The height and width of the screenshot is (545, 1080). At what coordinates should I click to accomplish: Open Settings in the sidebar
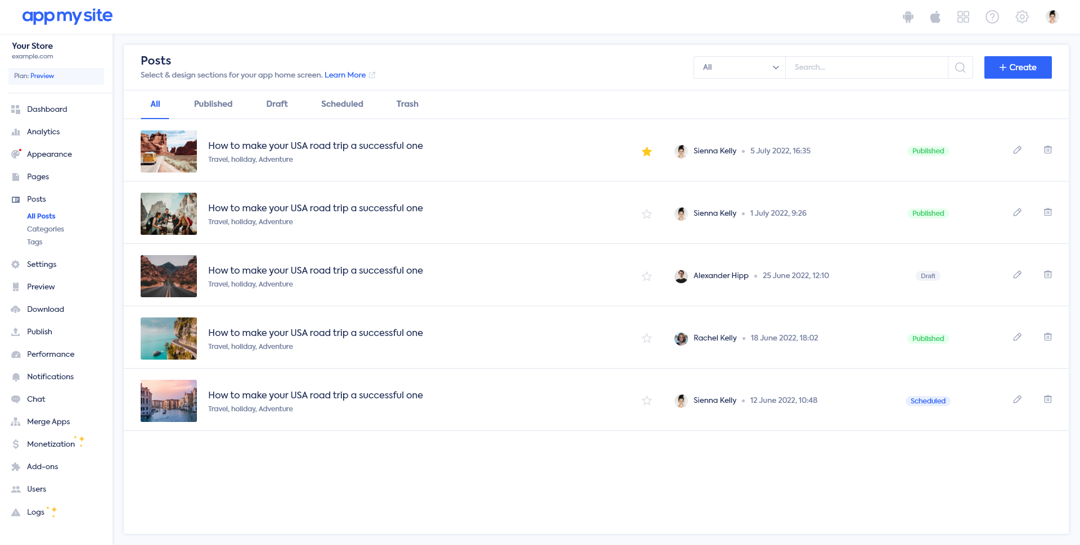pos(42,264)
